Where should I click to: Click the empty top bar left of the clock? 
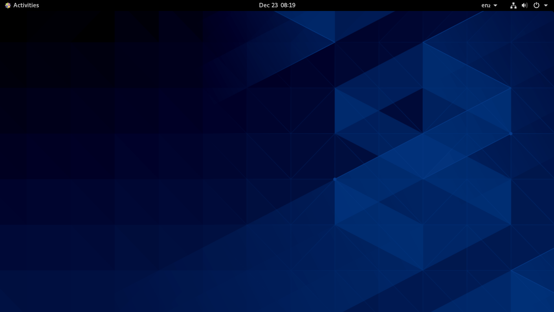163,5
